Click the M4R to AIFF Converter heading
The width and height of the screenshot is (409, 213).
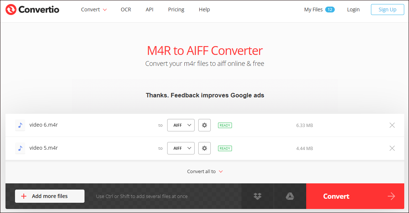(x=205, y=51)
